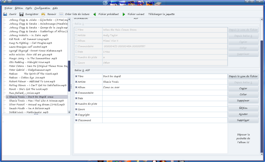Open the Outils menu
This screenshot has height=162, width=265.
[29, 8]
